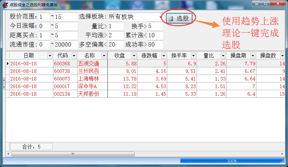This screenshot has width=288, height=167.
Task: Open the 操盘期 column filter dropdown
Action: pyautogui.click(x=253, y=56)
